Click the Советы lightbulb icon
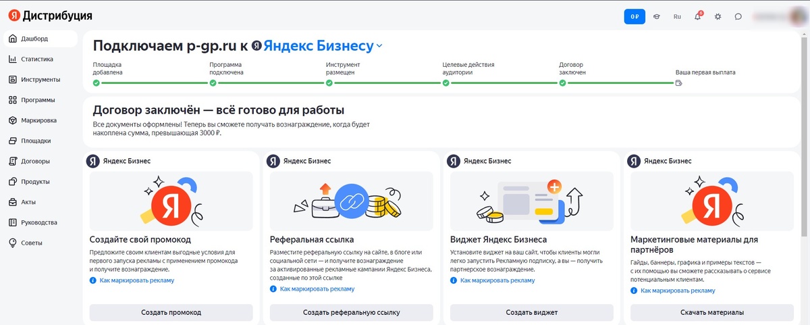Screen dimensions: 810x325 pos(12,243)
